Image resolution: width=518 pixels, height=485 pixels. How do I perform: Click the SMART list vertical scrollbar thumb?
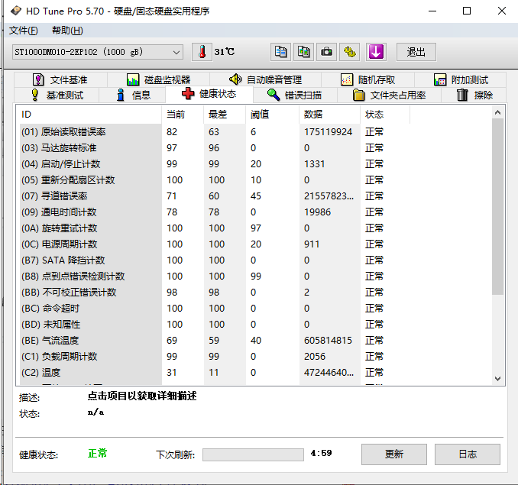[498, 207]
